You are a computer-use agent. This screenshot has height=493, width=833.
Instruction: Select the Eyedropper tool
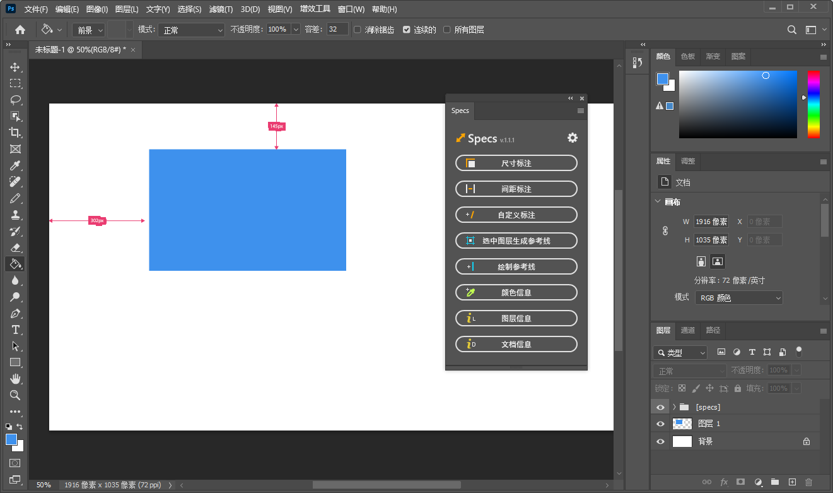[15, 165]
